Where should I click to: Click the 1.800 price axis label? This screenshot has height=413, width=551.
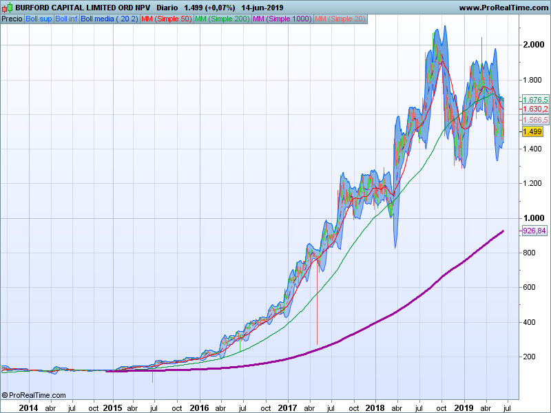point(532,80)
